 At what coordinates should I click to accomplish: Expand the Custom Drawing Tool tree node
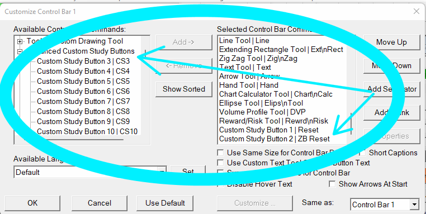(x=20, y=41)
